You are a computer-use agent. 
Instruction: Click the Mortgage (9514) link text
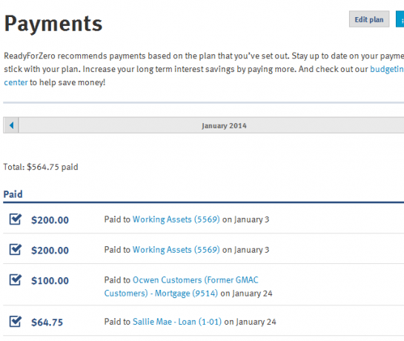tap(186, 294)
